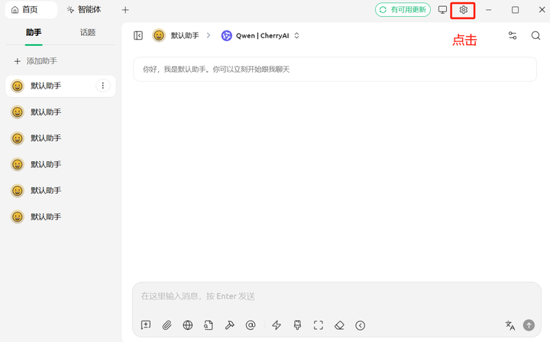Viewport: 550px width, 342px height.
Task: Click the circled left-arrow icon in input toolbar
Action: coord(361,325)
